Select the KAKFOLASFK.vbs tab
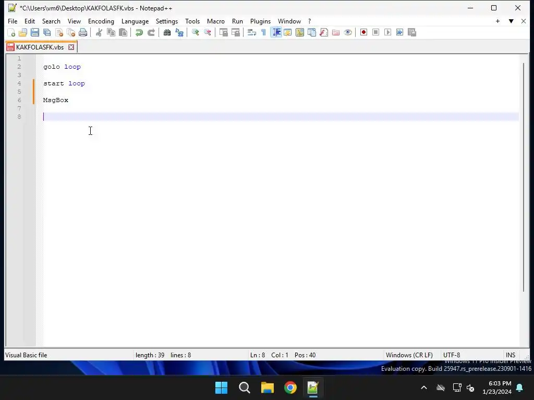The height and width of the screenshot is (400, 534). pos(40,47)
